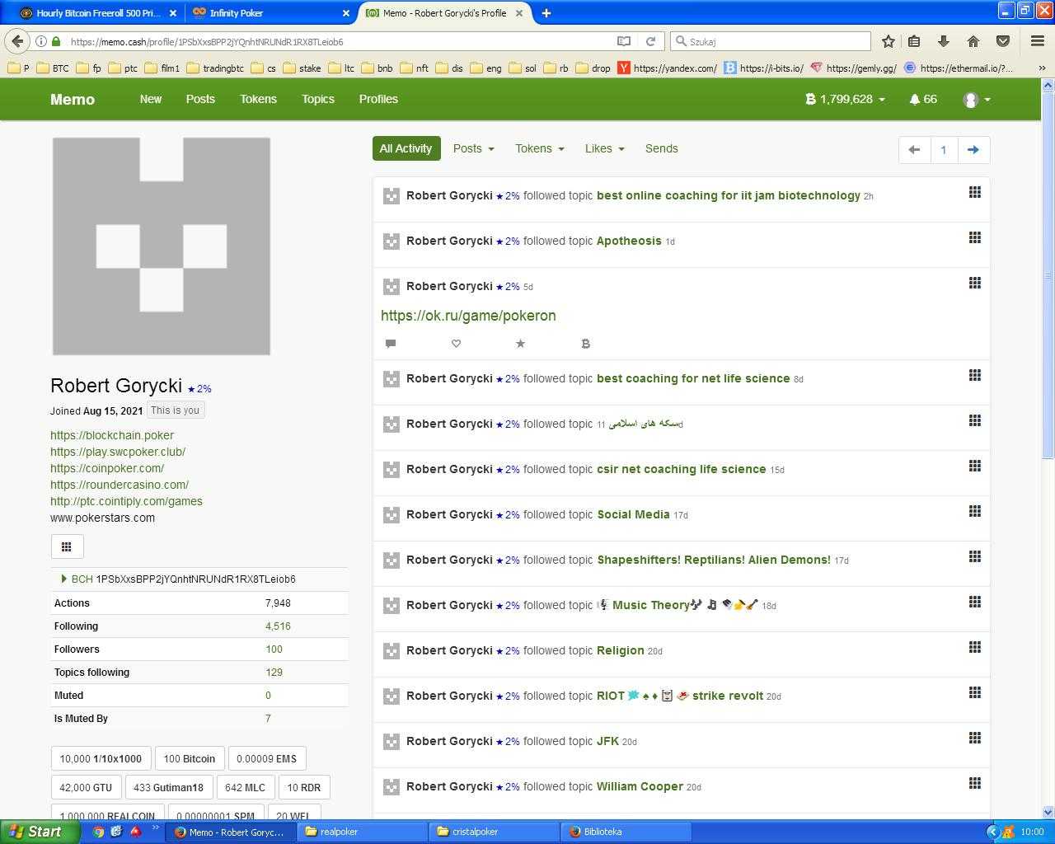Viewport: 1055px width, 844px height.
Task: Open the https://blockchain.poker profile link
Action: coord(112,435)
